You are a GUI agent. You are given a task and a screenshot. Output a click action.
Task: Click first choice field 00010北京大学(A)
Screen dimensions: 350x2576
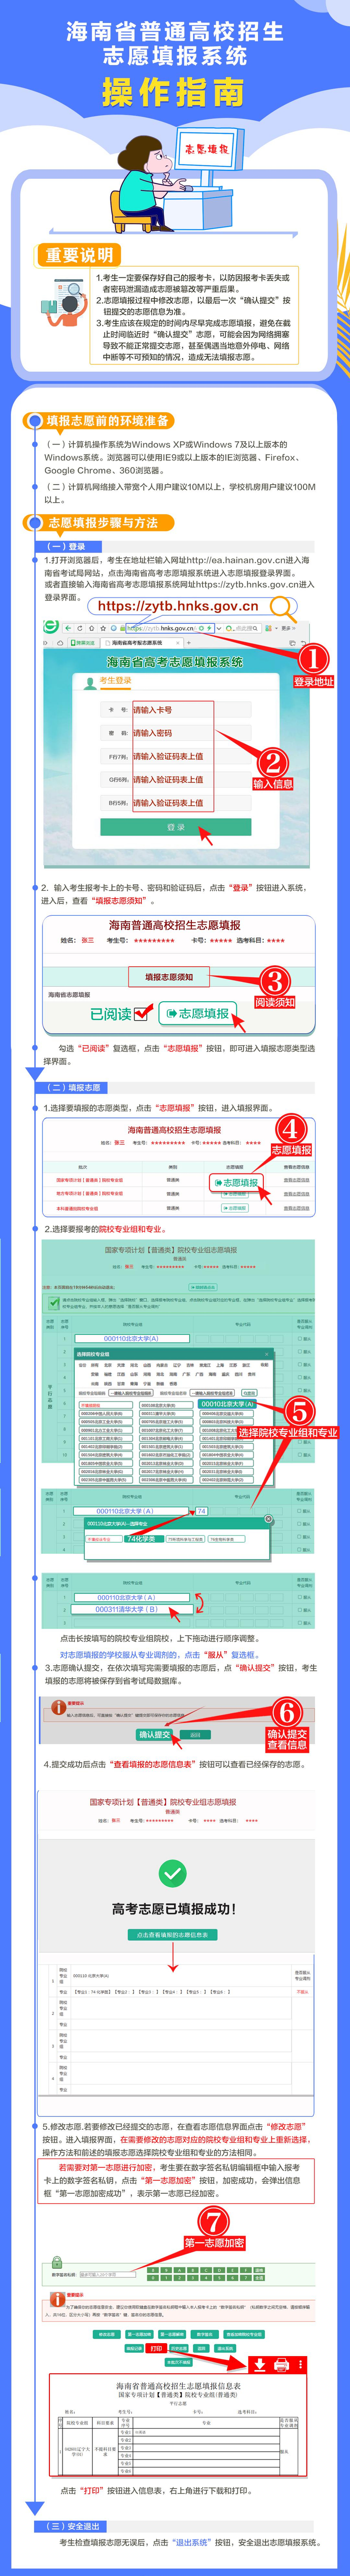pos(131,1338)
